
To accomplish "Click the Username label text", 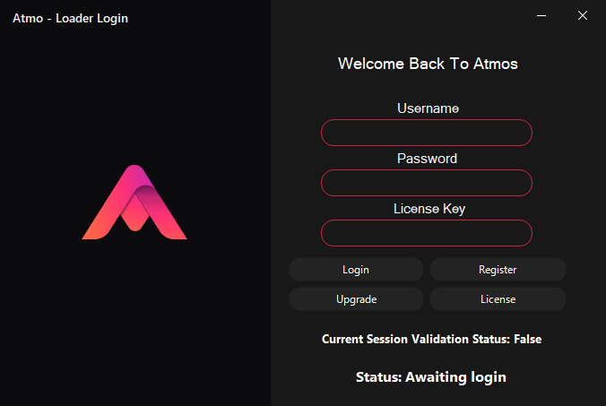I will 428,108.
